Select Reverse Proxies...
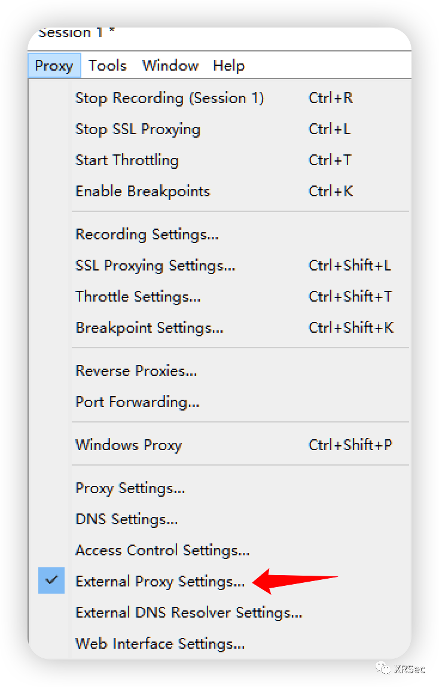This screenshot has width=439, height=687. [x=136, y=371]
